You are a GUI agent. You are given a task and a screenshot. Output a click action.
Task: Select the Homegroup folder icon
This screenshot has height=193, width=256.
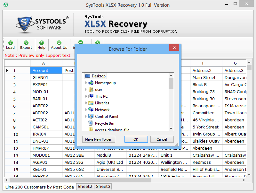point(91,83)
